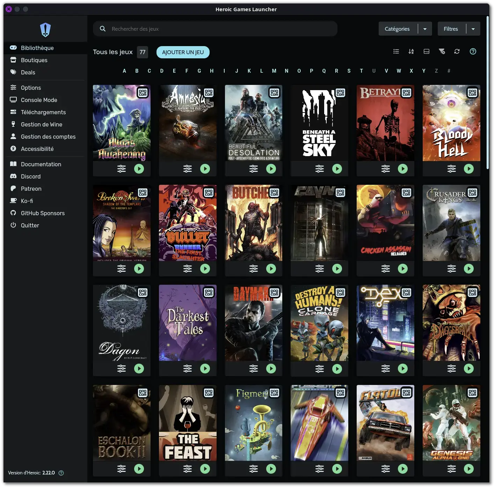Open settings for Genesis Alpha One

(x=452, y=469)
